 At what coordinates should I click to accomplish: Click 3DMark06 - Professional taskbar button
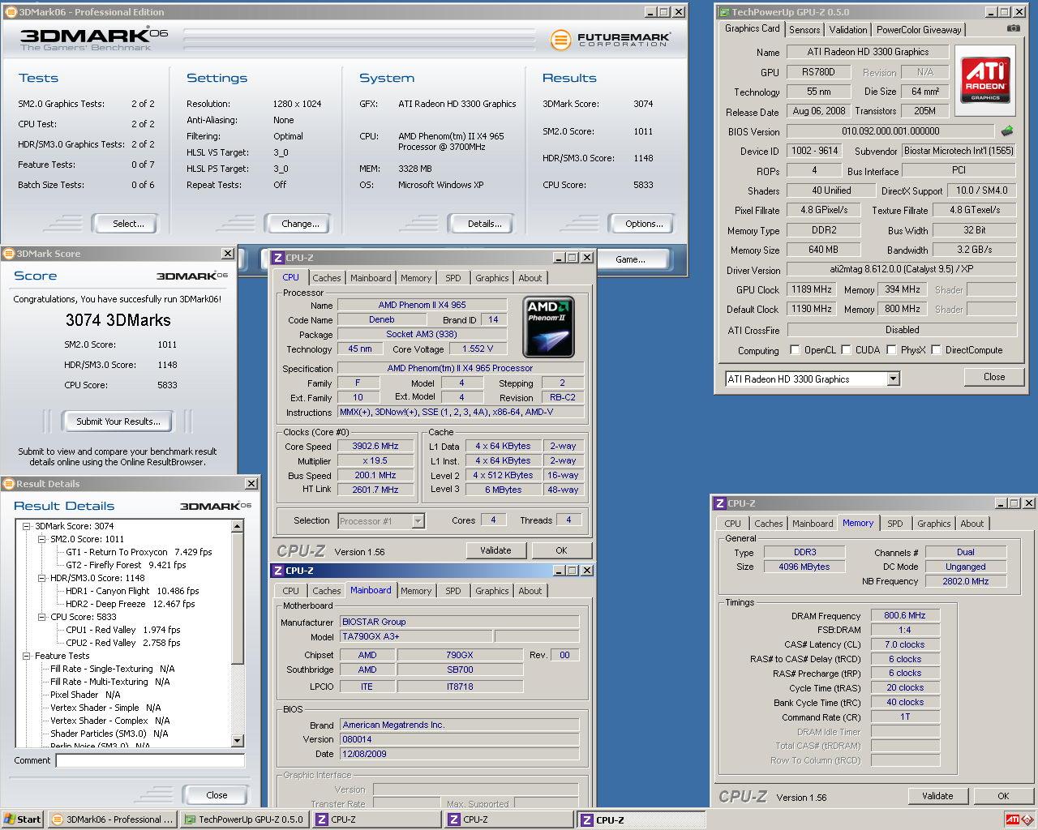click(112, 819)
